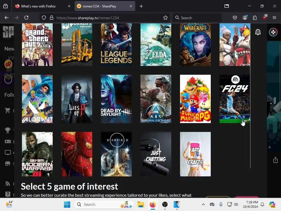Image resolution: width=281 pixels, height=211 pixels.
Task: Click the page vertical scrollbar
Action: (250, 96)
